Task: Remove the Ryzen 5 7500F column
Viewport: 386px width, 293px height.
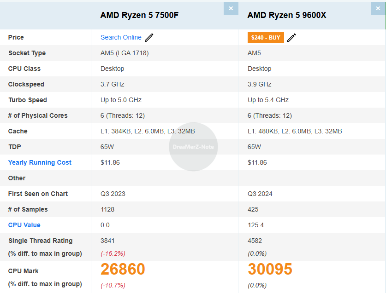Action: [x=231, y=9]
